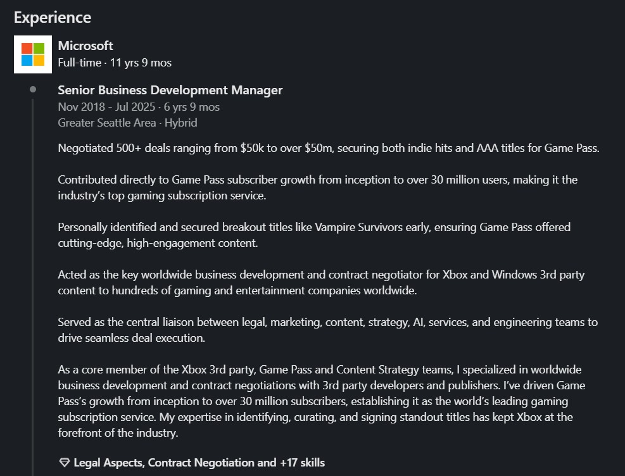Click the paragraph about 30 million users growth
This screenshot has width=625, height=476.
(318, 187)
